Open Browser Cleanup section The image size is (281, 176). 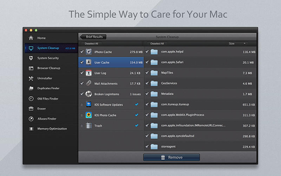tap(49, 68)
